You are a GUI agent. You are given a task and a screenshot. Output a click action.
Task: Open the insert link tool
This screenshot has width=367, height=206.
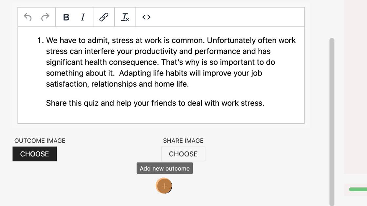coord(104,17)
